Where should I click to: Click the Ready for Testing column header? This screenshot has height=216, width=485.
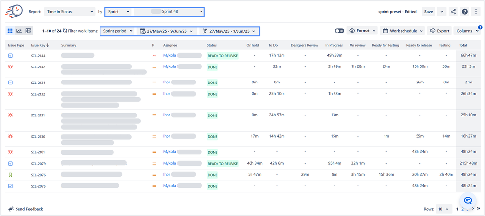pyautogui.click(x=385, y=45)
